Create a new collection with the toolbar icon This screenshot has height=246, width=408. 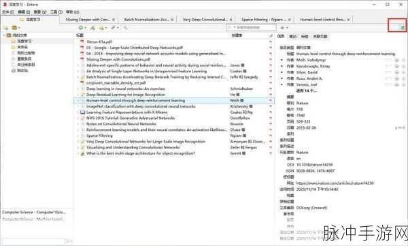point(5,28)
